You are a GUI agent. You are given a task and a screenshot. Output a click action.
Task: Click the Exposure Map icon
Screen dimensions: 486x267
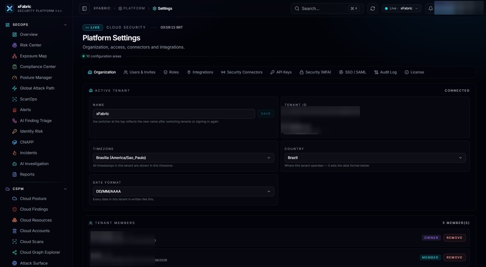click(15, 56)
